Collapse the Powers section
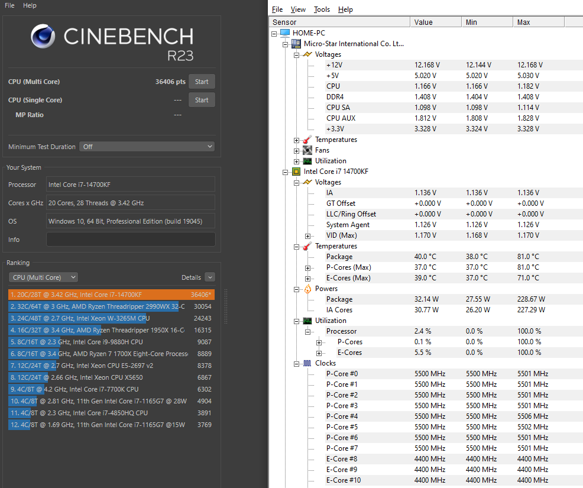 pos(296,289)
